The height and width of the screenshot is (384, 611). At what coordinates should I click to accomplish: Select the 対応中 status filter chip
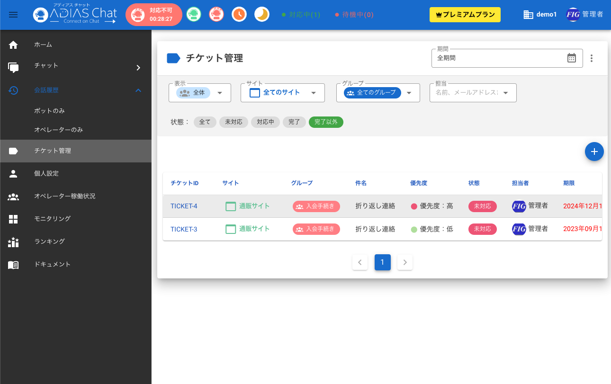pos(265,122)
